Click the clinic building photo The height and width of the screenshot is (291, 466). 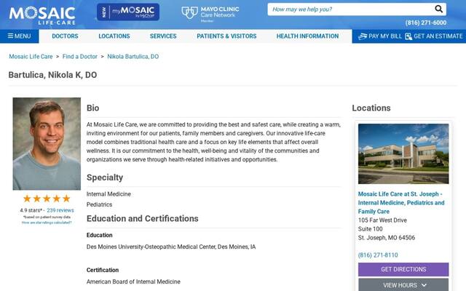[403, 154]
